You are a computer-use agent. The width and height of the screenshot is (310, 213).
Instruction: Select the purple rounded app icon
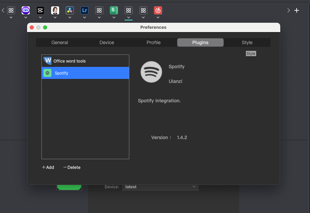[26, 10]
